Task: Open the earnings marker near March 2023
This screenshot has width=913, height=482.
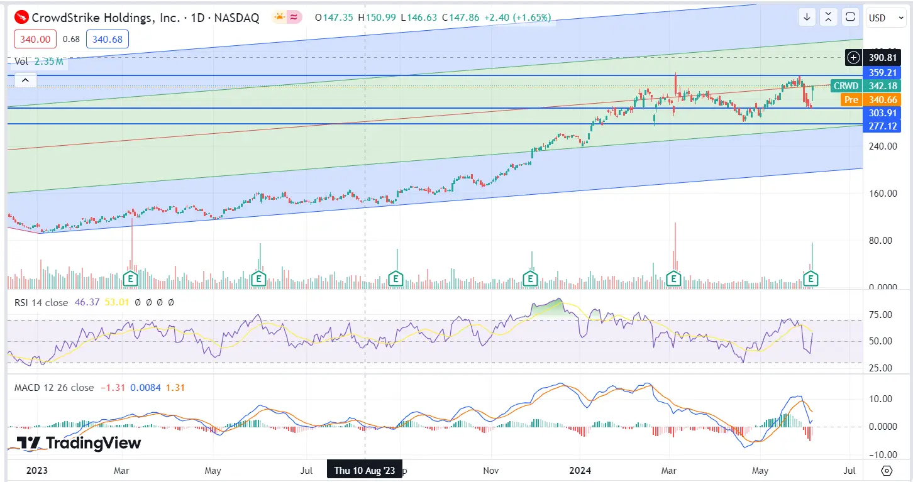Action: (131, 278)
